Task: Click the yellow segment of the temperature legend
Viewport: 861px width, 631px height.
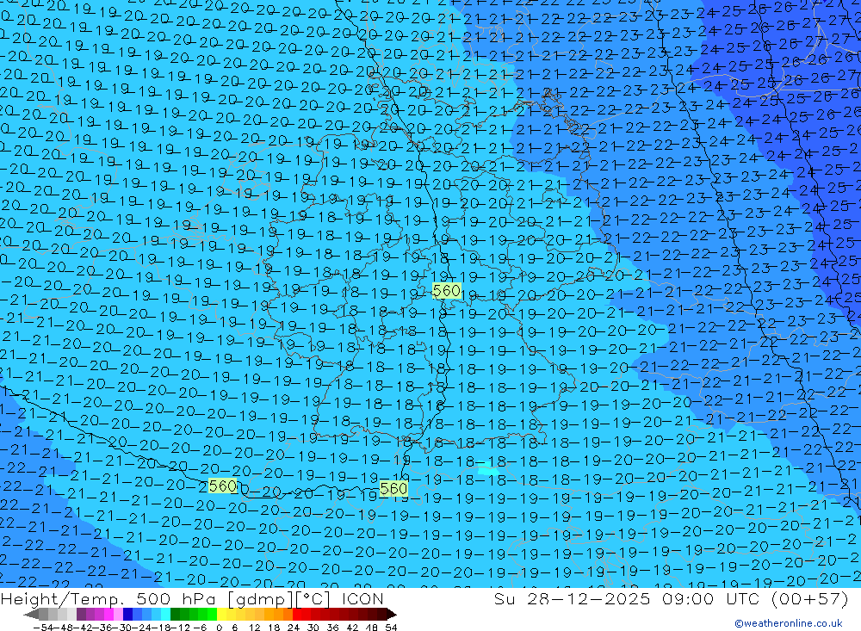Action: tap(221, 615)
